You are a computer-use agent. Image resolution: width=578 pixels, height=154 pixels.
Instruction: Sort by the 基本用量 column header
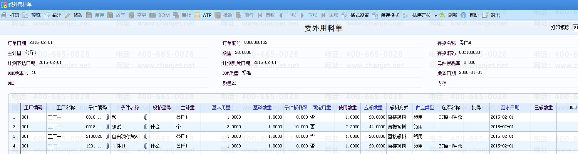pyautogui.click(x=221, y=107)
